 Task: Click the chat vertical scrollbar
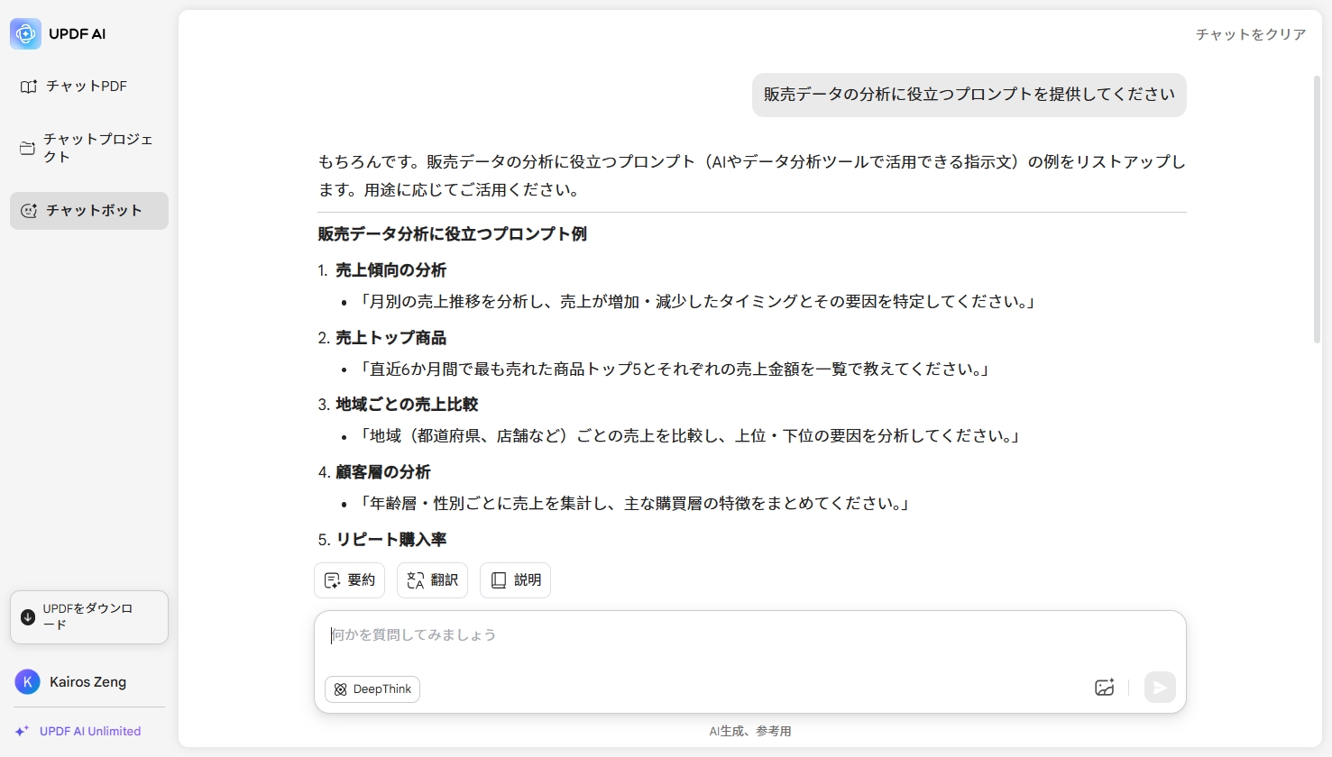(x=1317, y=209)
